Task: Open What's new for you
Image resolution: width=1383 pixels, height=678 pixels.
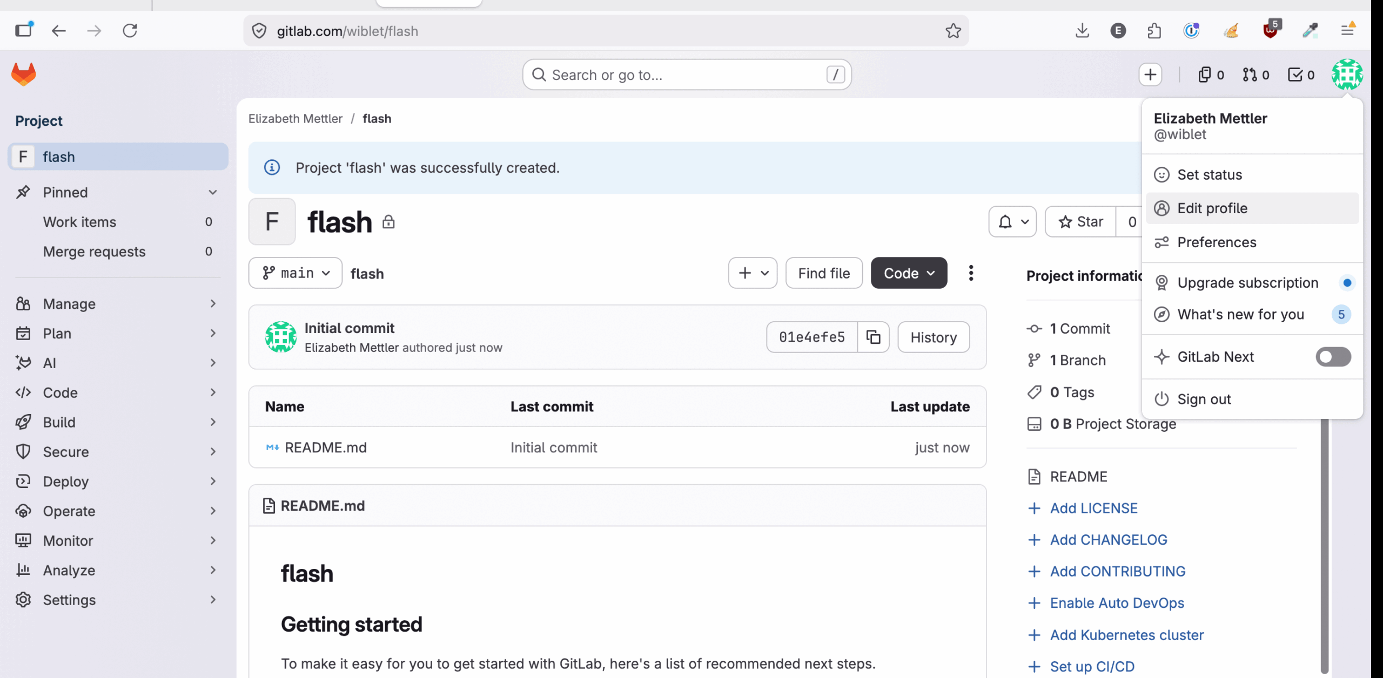Action: (1252, 314)
